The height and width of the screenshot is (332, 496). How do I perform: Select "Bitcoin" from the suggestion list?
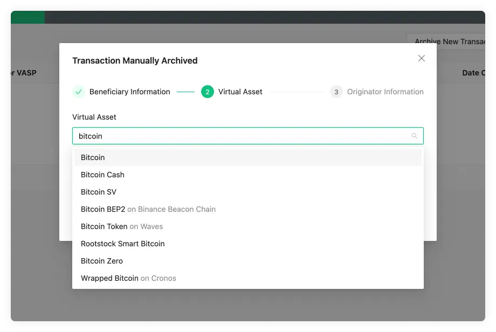pos(92,157)
